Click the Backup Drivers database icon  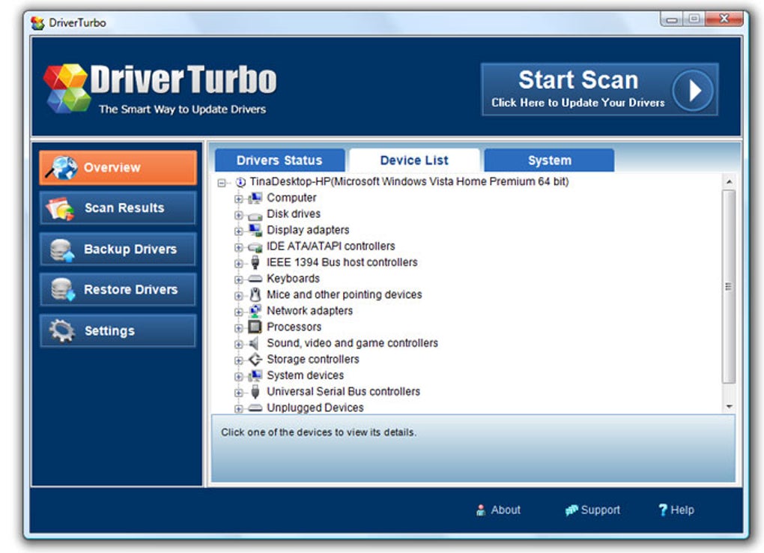click(x=62, y=250)
